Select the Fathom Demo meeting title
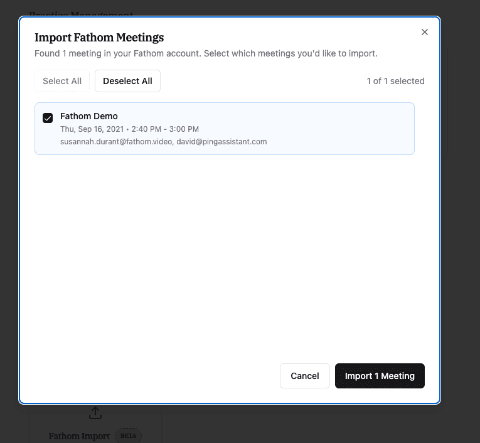The height and width of the screenshot is (443, 480). 89,116
